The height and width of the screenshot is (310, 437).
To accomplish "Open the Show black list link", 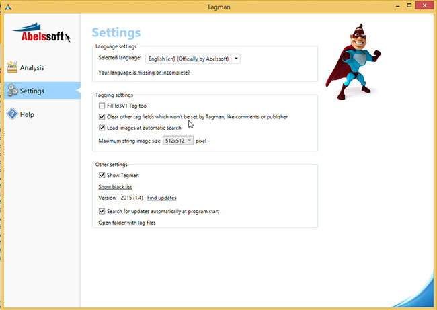I will pos(115,186).
